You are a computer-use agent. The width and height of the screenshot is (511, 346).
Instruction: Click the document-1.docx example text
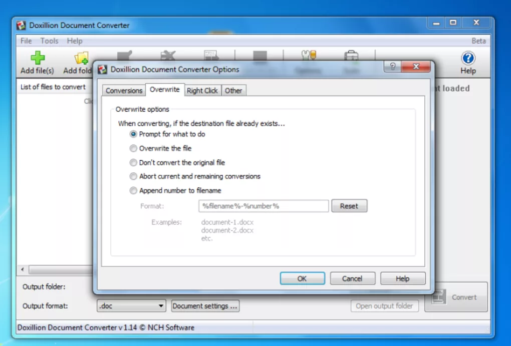[227, 222]
